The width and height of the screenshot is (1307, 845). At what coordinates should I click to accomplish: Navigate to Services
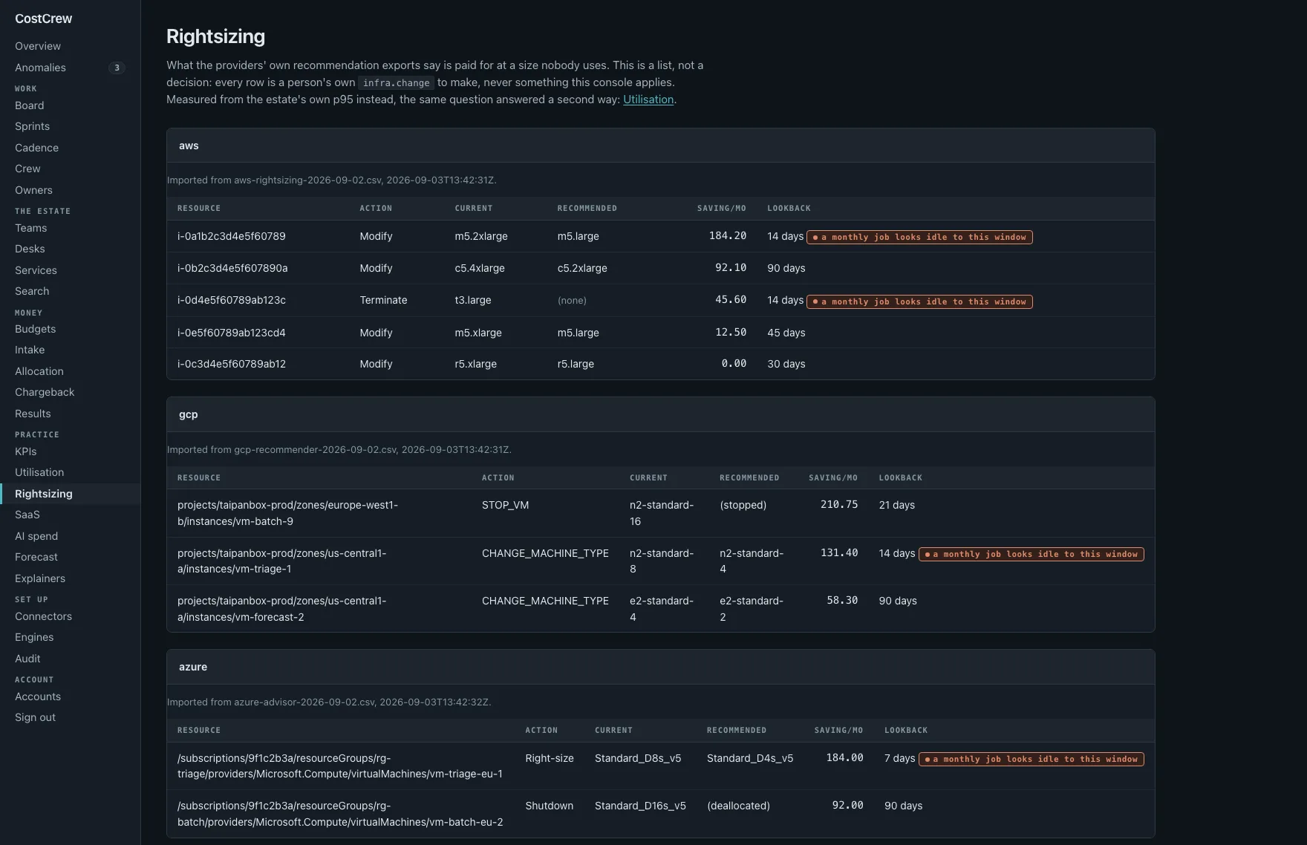pos(36,270)
